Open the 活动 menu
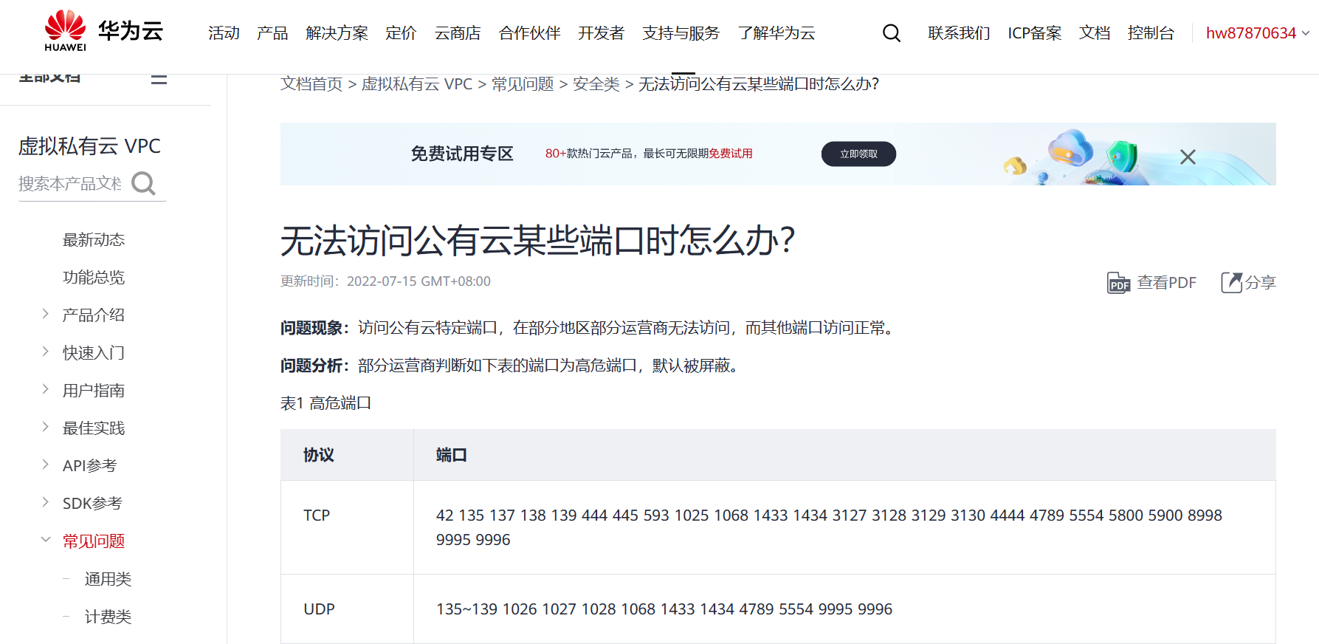This screenshot has height=644, width=1319. (x=224, y=33)
